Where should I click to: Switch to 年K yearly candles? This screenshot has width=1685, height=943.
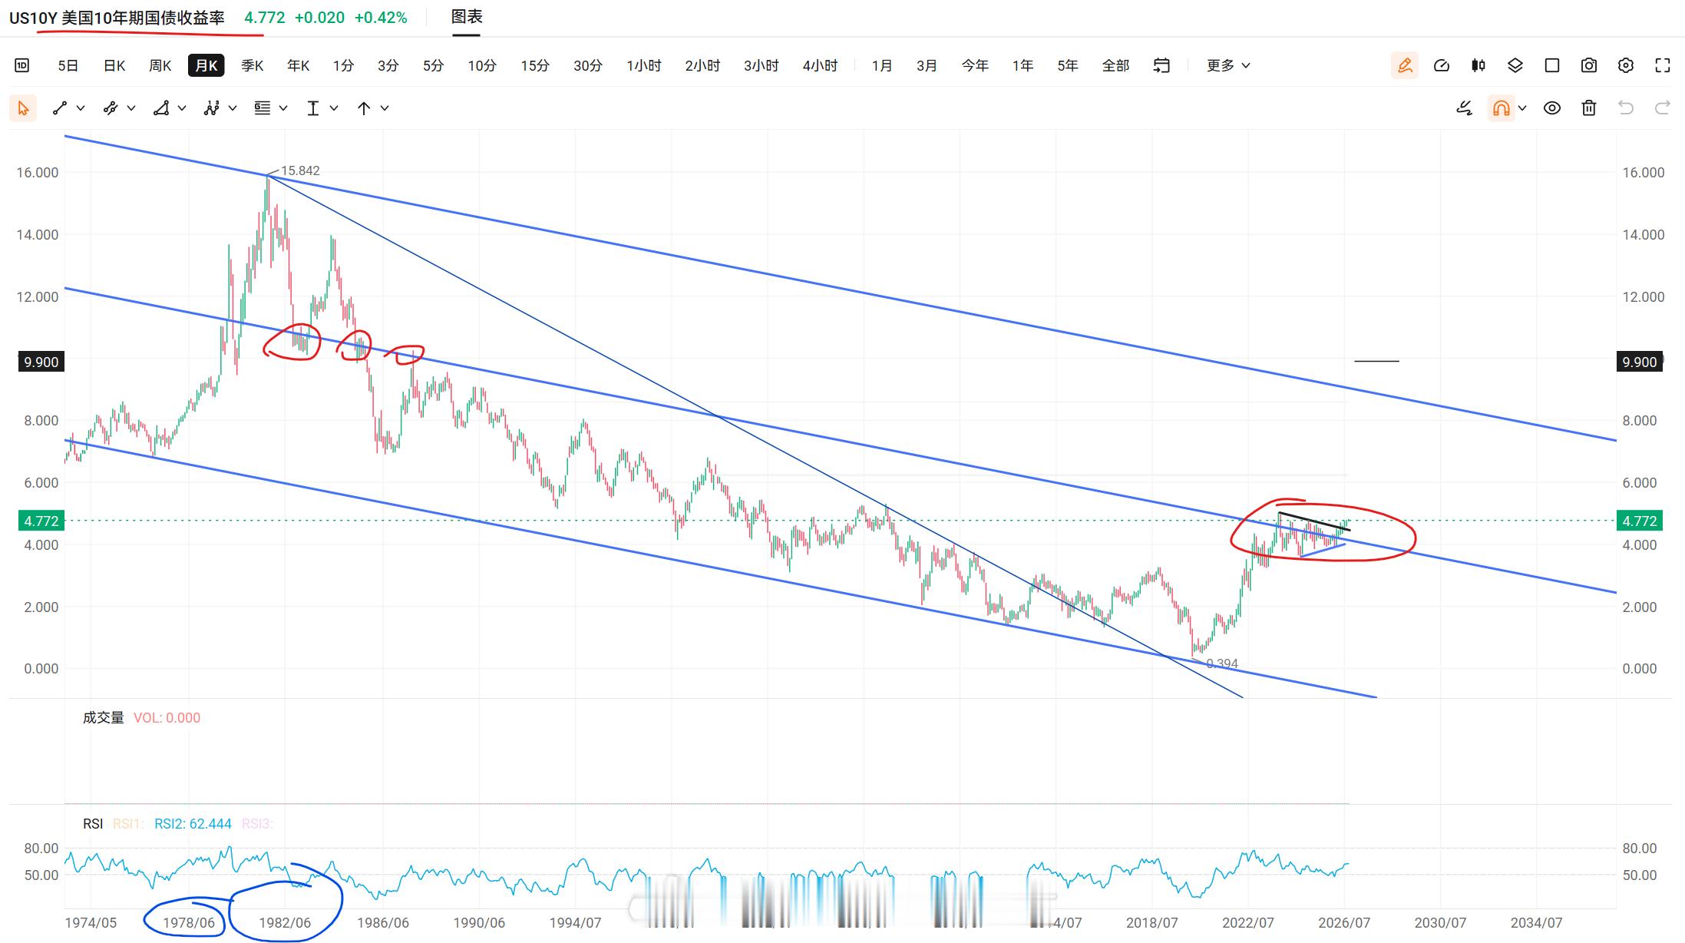(x=299, y=65)
